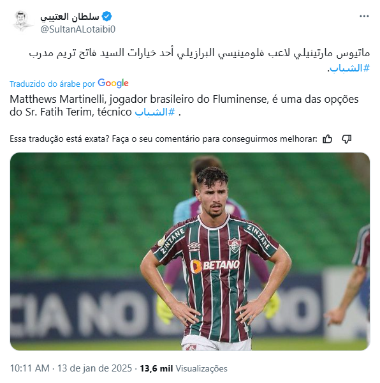Click the original Arabic tweet text
The width and height of the screenshot is (380, 383).
[x=200, y=60]
